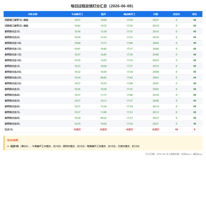Select team name 春熙路优选3队
Viewport: 206px width, 198px height.
point(12,89)
